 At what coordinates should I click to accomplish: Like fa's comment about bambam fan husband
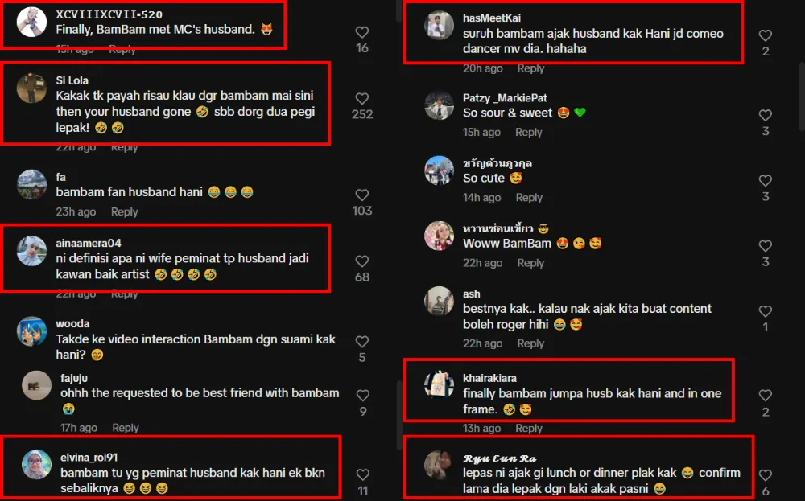[362, 195]
